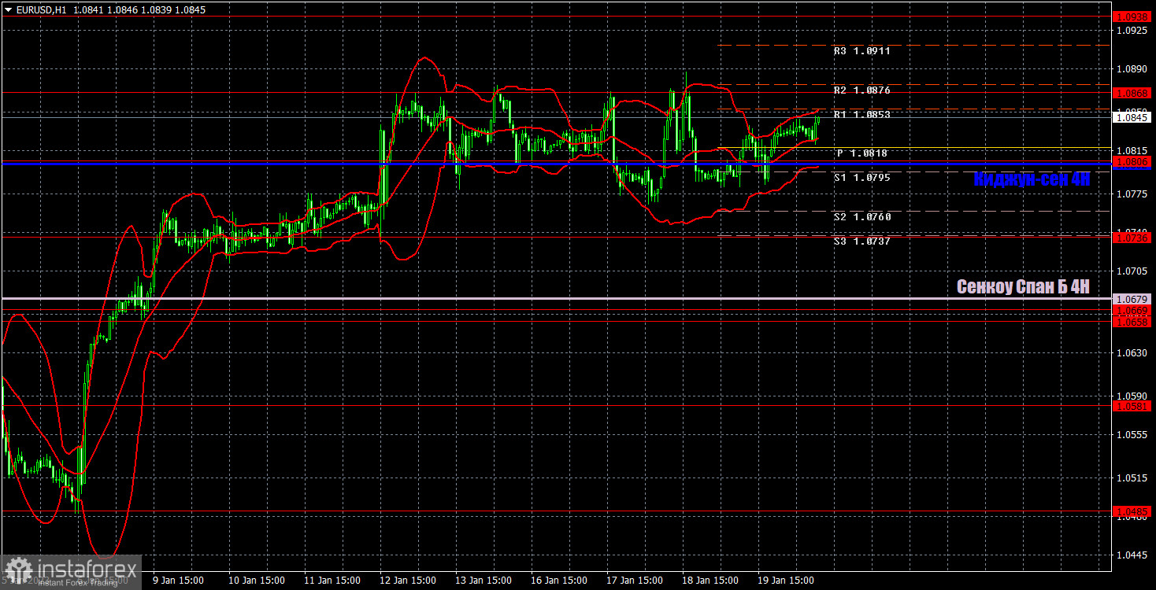Image resolution: width=1156 pixels, height=590 pixels.
Task: Click the EURUSD,H1 symbol title text
Action: click(41, 9)
